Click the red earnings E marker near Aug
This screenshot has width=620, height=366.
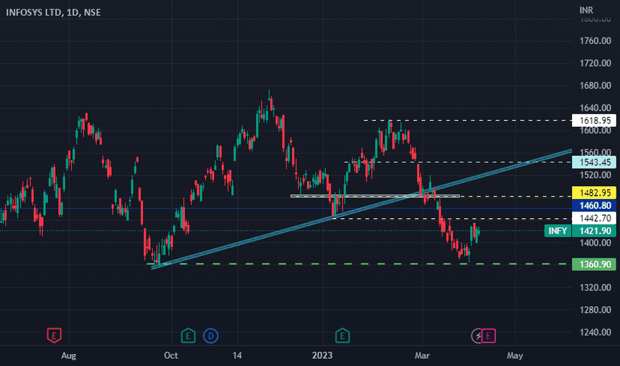pyautogui.click(x=54, y=335)
